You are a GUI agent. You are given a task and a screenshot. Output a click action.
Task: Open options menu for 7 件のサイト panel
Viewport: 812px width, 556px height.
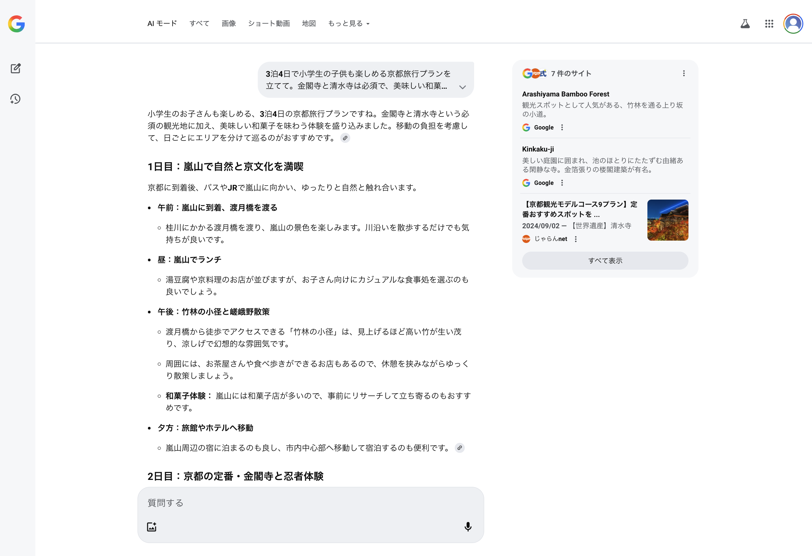pyautogui.click(x=683, y=73)
